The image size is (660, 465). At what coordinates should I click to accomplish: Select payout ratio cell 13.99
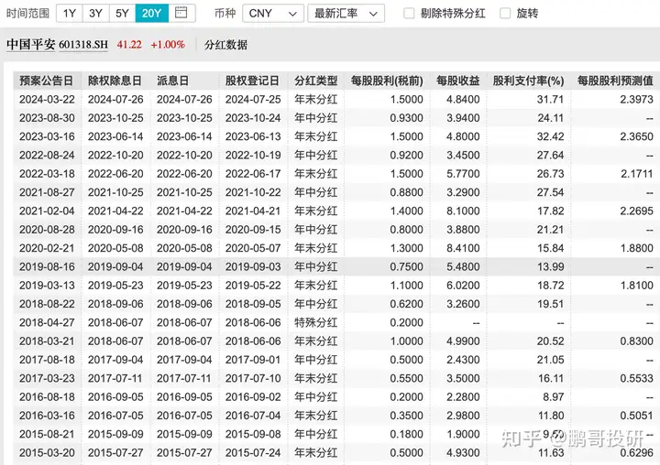(x=550, y=266)
